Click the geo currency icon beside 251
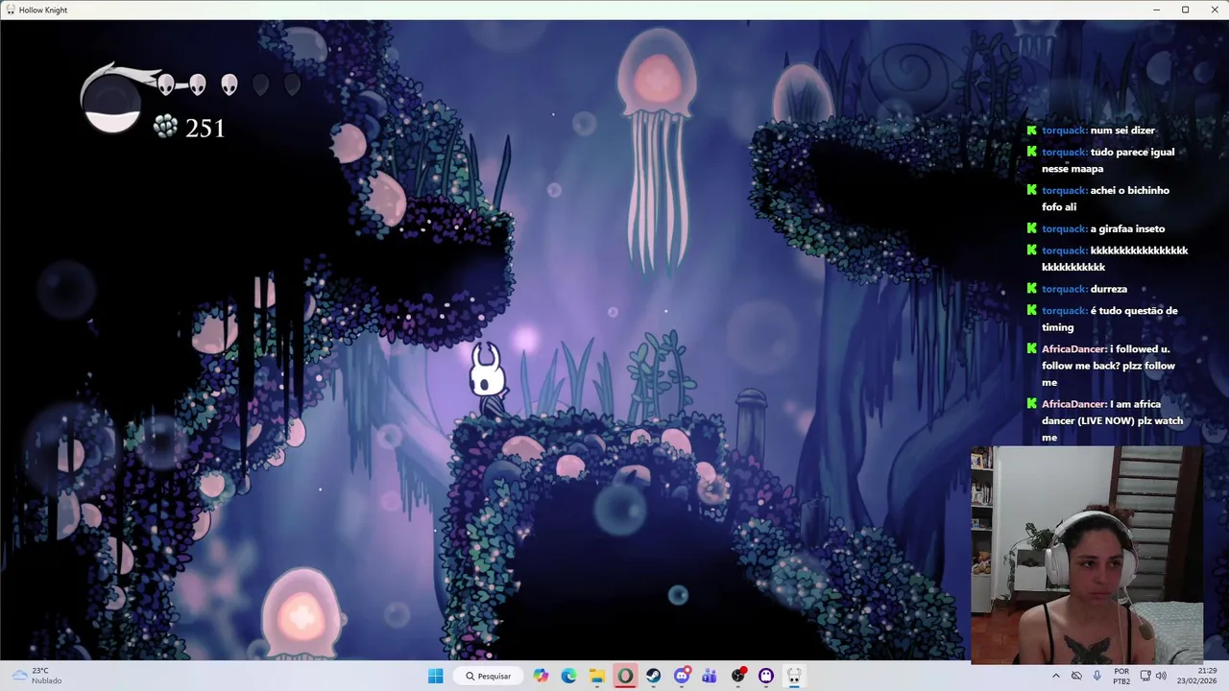This screenshot has height=691, width=1229. point(165,127)
